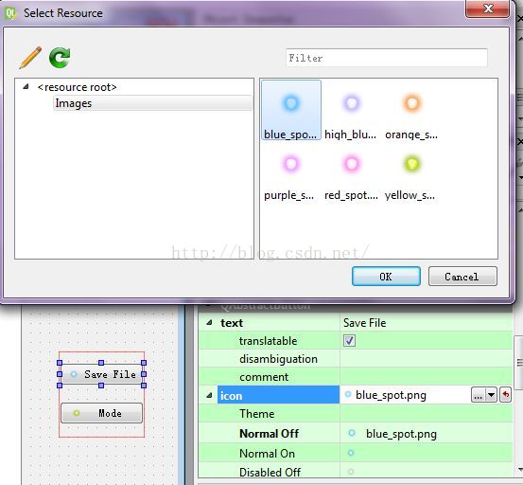Select the icon property name
This screenshot has width=523, height=485.
coord(278,395)
